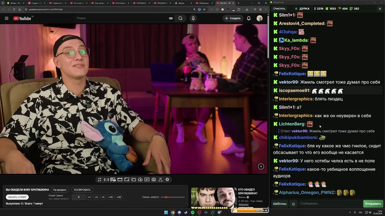The width and height of the screenshot is (385, 216).
Task: Click the add-screen plus icon in the player toolbar
Action: click(x=147, y=180)
